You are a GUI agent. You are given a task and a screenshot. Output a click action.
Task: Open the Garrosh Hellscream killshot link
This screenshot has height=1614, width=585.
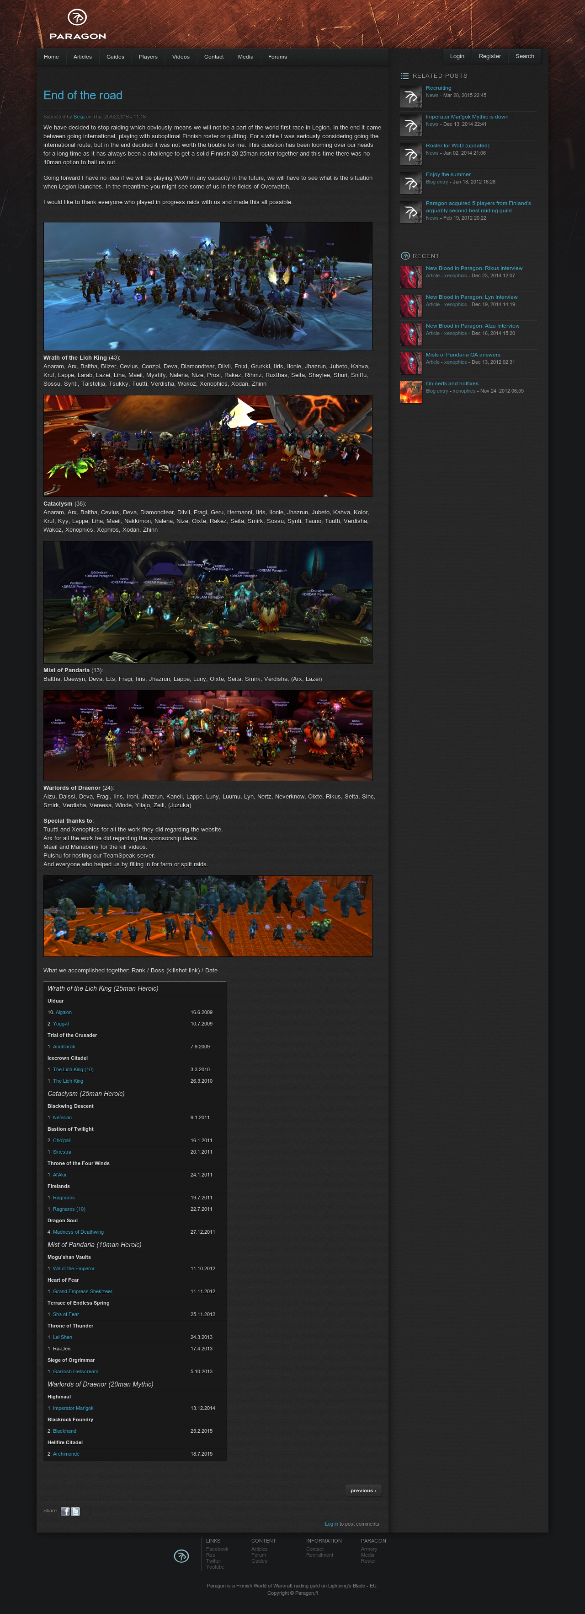coord(76,1371)
